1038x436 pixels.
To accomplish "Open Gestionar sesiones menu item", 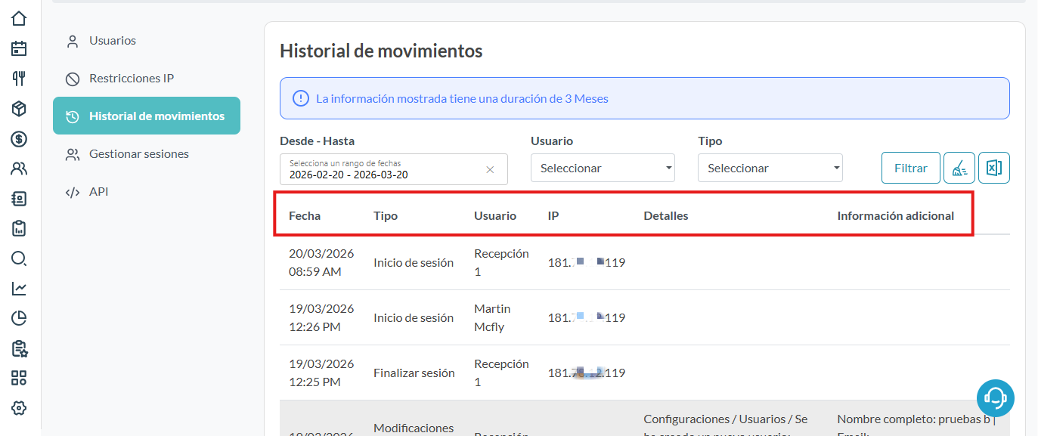I will pyautogui.click(x=139, y=154).
